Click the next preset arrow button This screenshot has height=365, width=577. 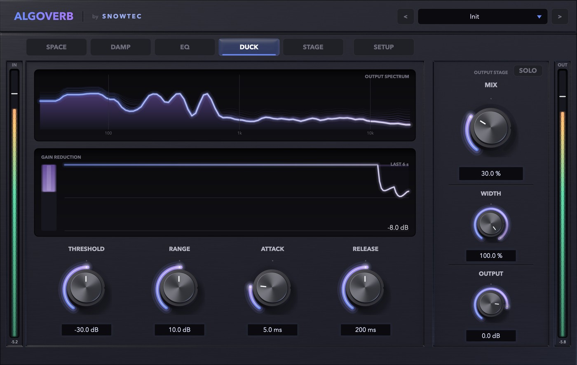click(x=560, y=16)
